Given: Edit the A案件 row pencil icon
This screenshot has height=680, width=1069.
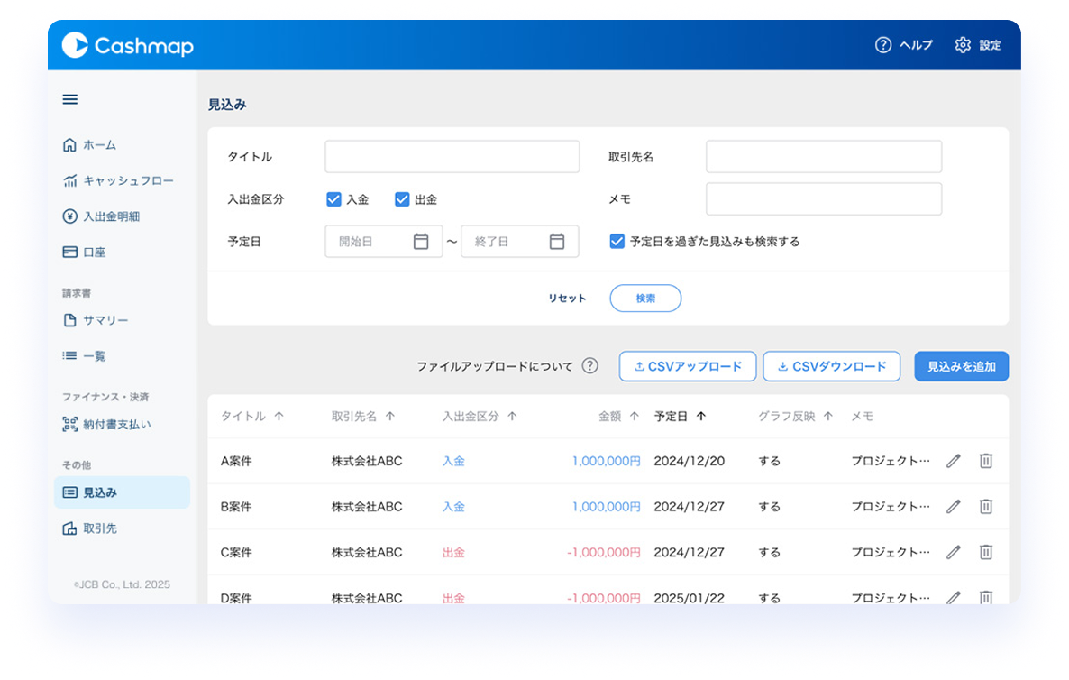Looking at the screenshot, I should click(953, 461).
